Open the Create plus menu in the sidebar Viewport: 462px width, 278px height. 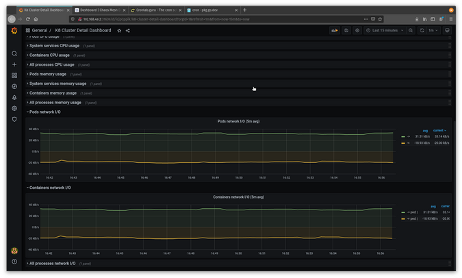(x=14, y=64)
